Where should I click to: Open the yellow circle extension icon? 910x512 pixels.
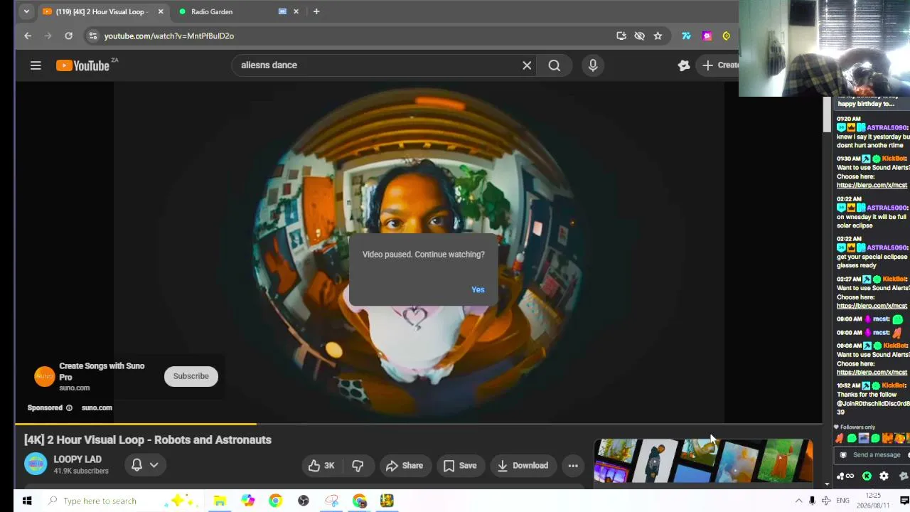(727, 36)
